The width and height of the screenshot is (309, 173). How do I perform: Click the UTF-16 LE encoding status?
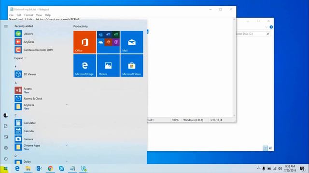216,120
